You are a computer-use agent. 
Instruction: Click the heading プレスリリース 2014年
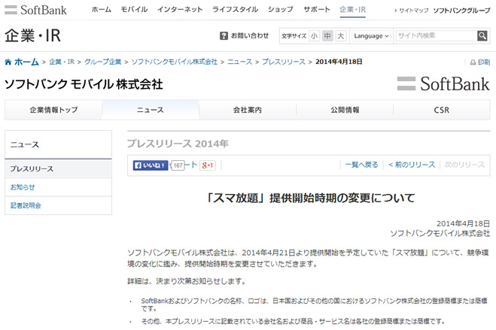tap(178, 144)
